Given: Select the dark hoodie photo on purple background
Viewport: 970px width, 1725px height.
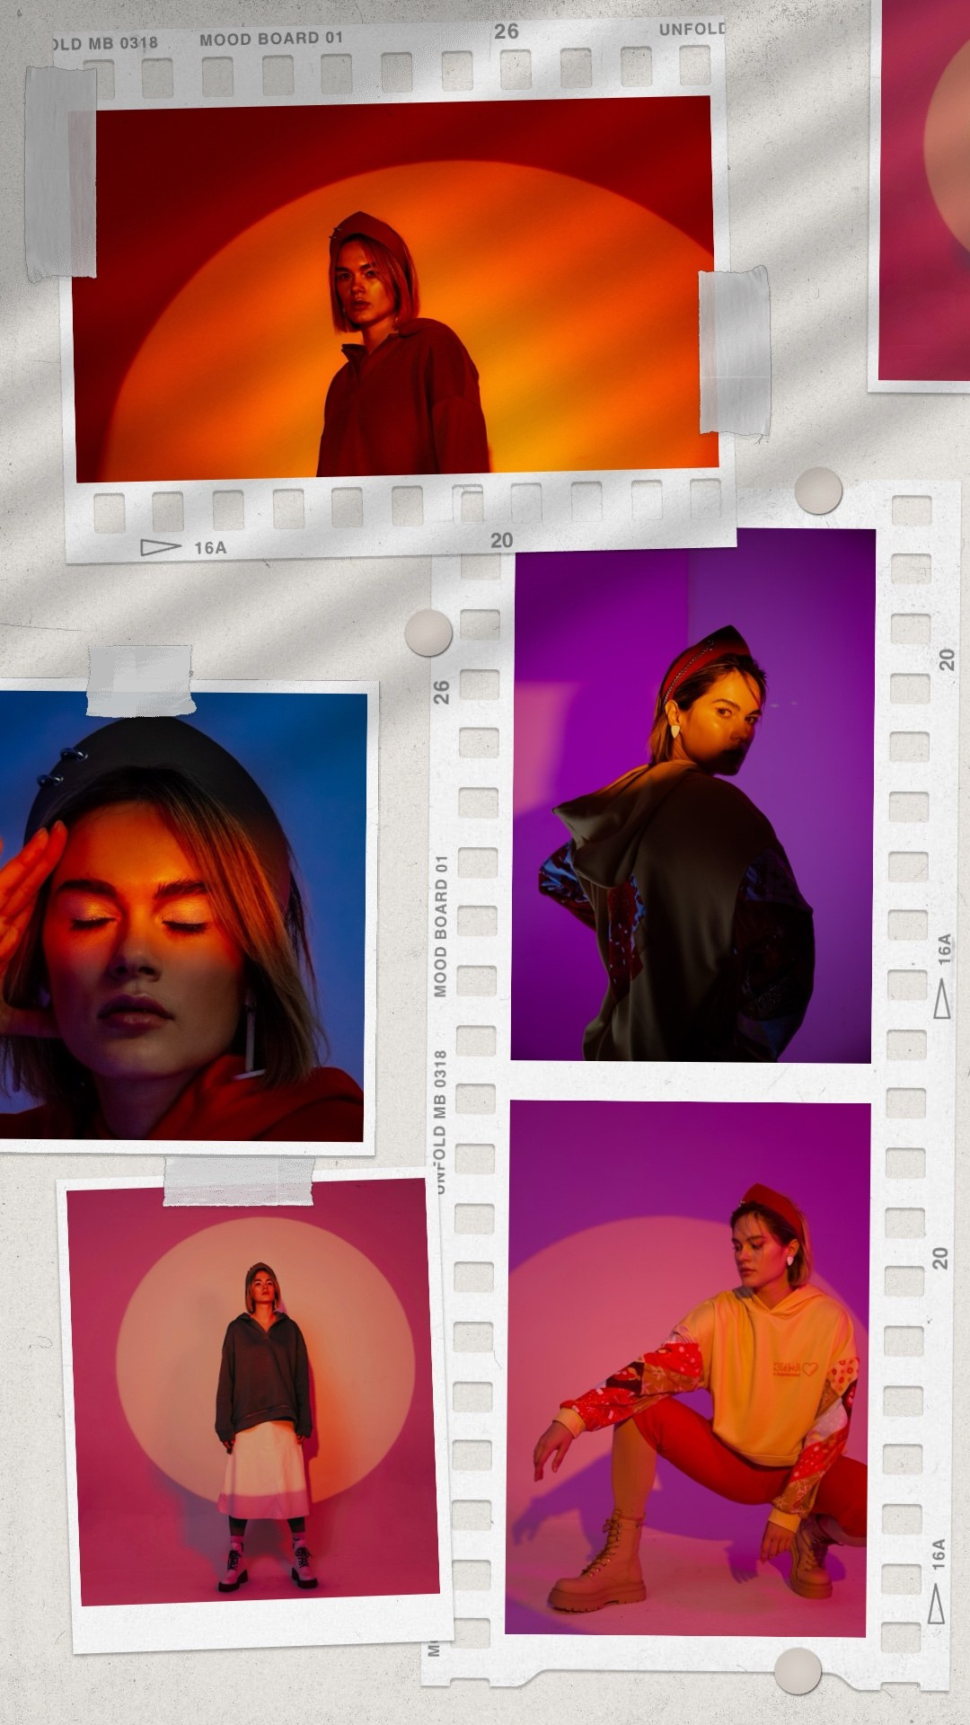Looking at the screenshot, I should point(692,795).
